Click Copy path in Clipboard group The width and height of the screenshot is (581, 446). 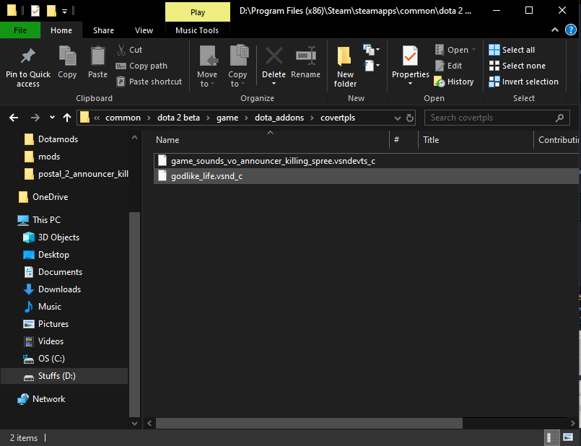pyautogui.click(x=141, y=66)
